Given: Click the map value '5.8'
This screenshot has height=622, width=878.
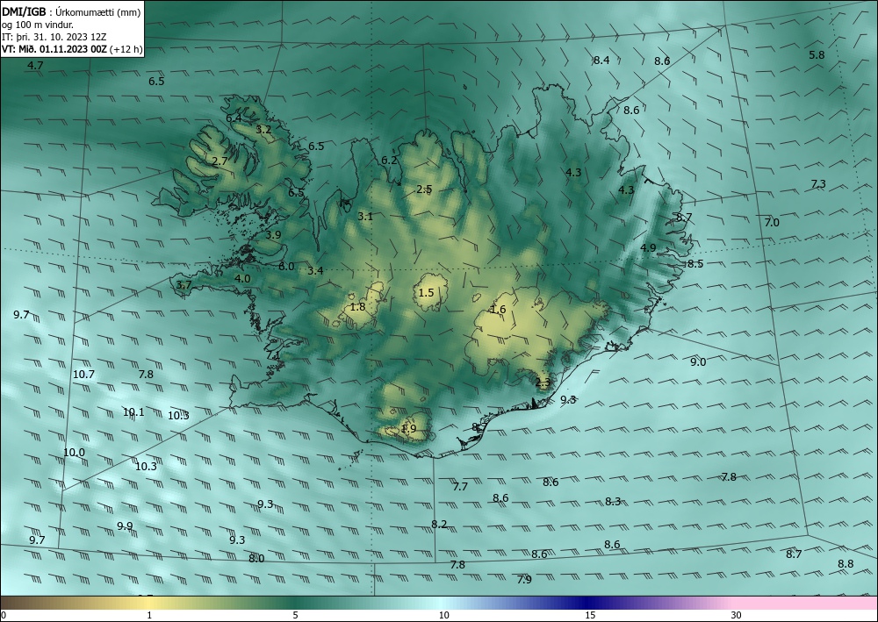Looking at the screenshot, I should 817,54.
